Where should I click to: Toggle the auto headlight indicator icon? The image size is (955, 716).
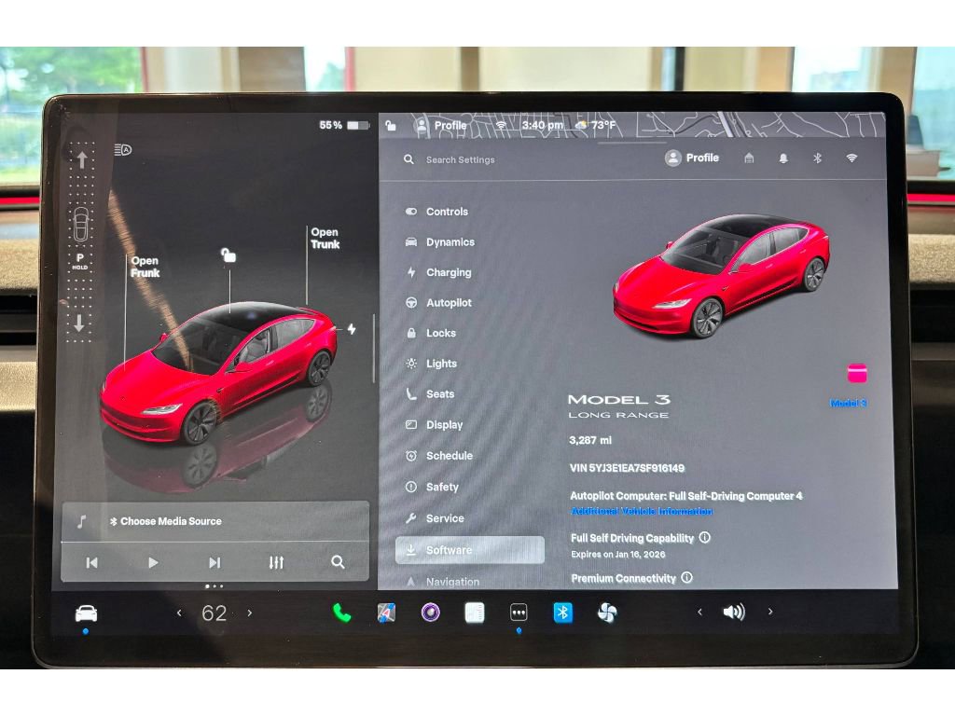coord(122,149)
